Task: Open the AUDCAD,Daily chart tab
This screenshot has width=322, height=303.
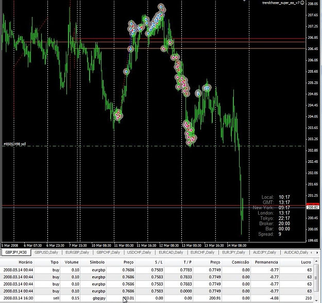Action: tap(296, 252)
